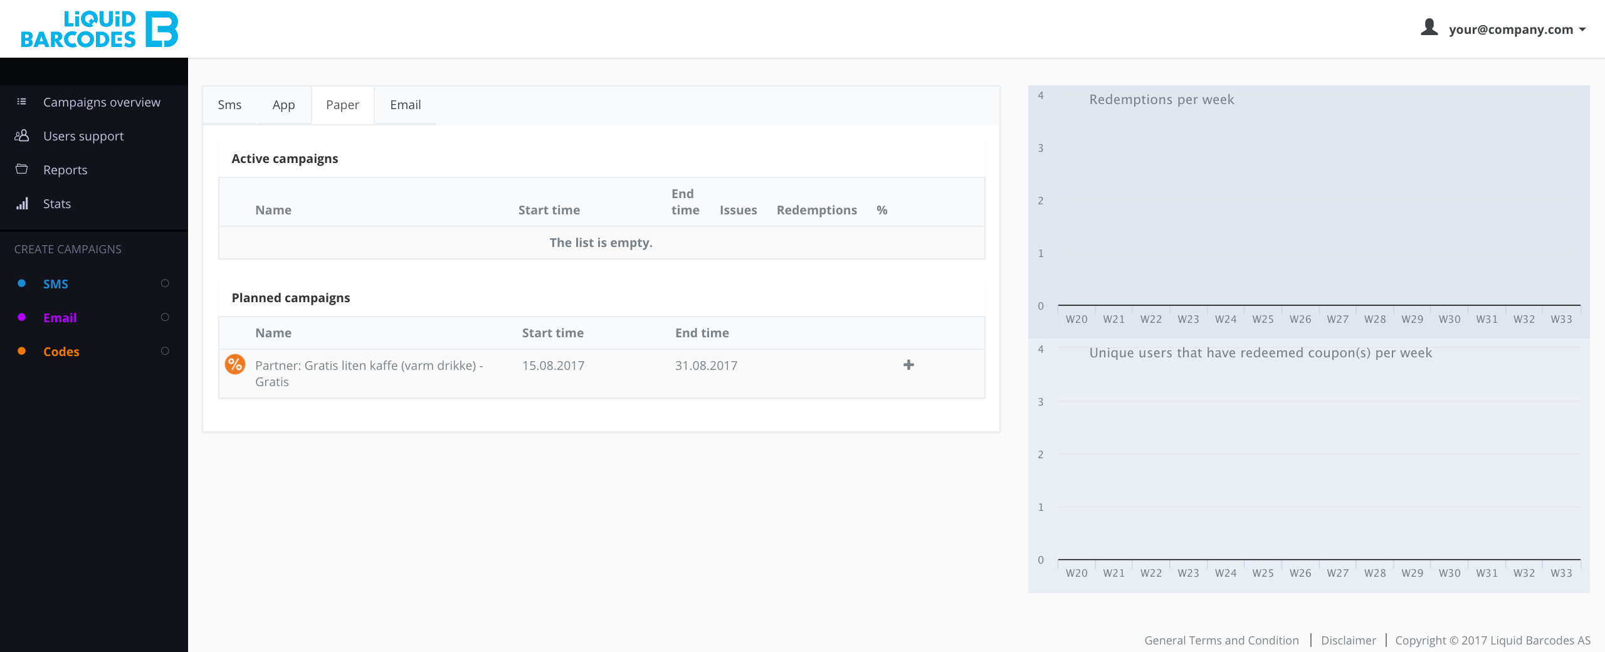Click the Campaigns overview list icon
1605x652 pixels.
[21, 102]
